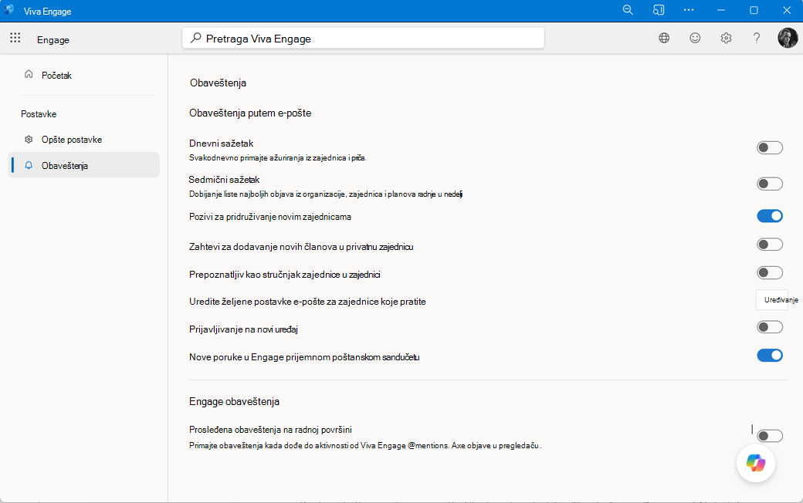The image size is (803, 503).
Task: Disable Nove poruke u Engage prijemnom sandučetu
Action: coord(770,355)
